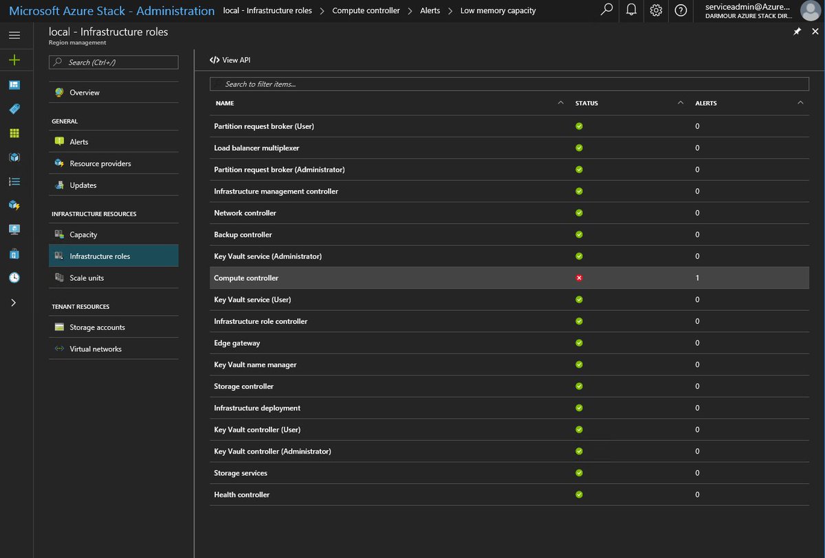The width and height of the screenshot is (825, 558).
Task: Expand More services chevron in sidebar
Action: click(14, 302)
